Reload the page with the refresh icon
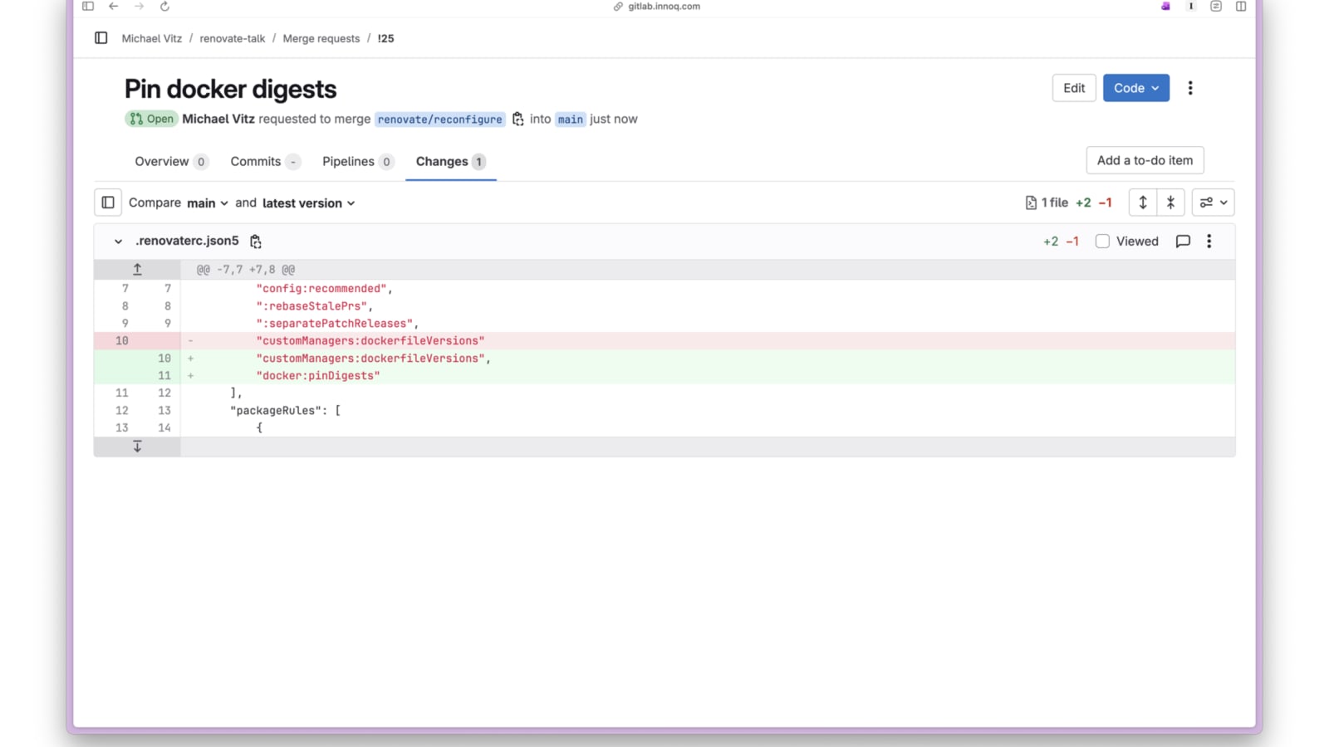This screenshot has height=747, width=1329. click(164, 7)
